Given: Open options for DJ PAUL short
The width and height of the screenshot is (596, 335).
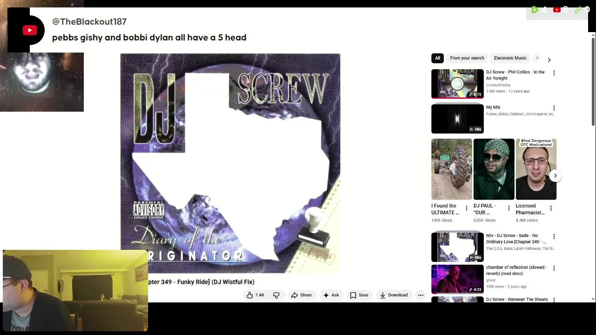Looking at the screenshot, I should click(x=508, y=208).
